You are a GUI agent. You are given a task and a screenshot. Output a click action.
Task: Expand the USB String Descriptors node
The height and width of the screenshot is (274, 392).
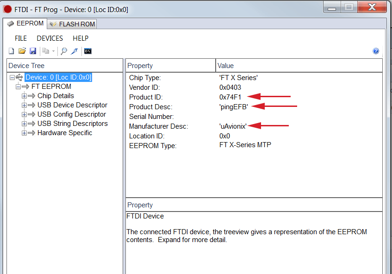coord(24,124)
